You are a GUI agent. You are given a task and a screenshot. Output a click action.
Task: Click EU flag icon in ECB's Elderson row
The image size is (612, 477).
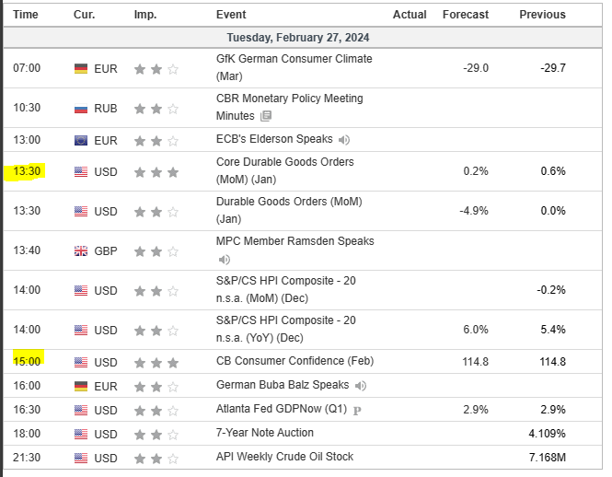pos(81,141)
